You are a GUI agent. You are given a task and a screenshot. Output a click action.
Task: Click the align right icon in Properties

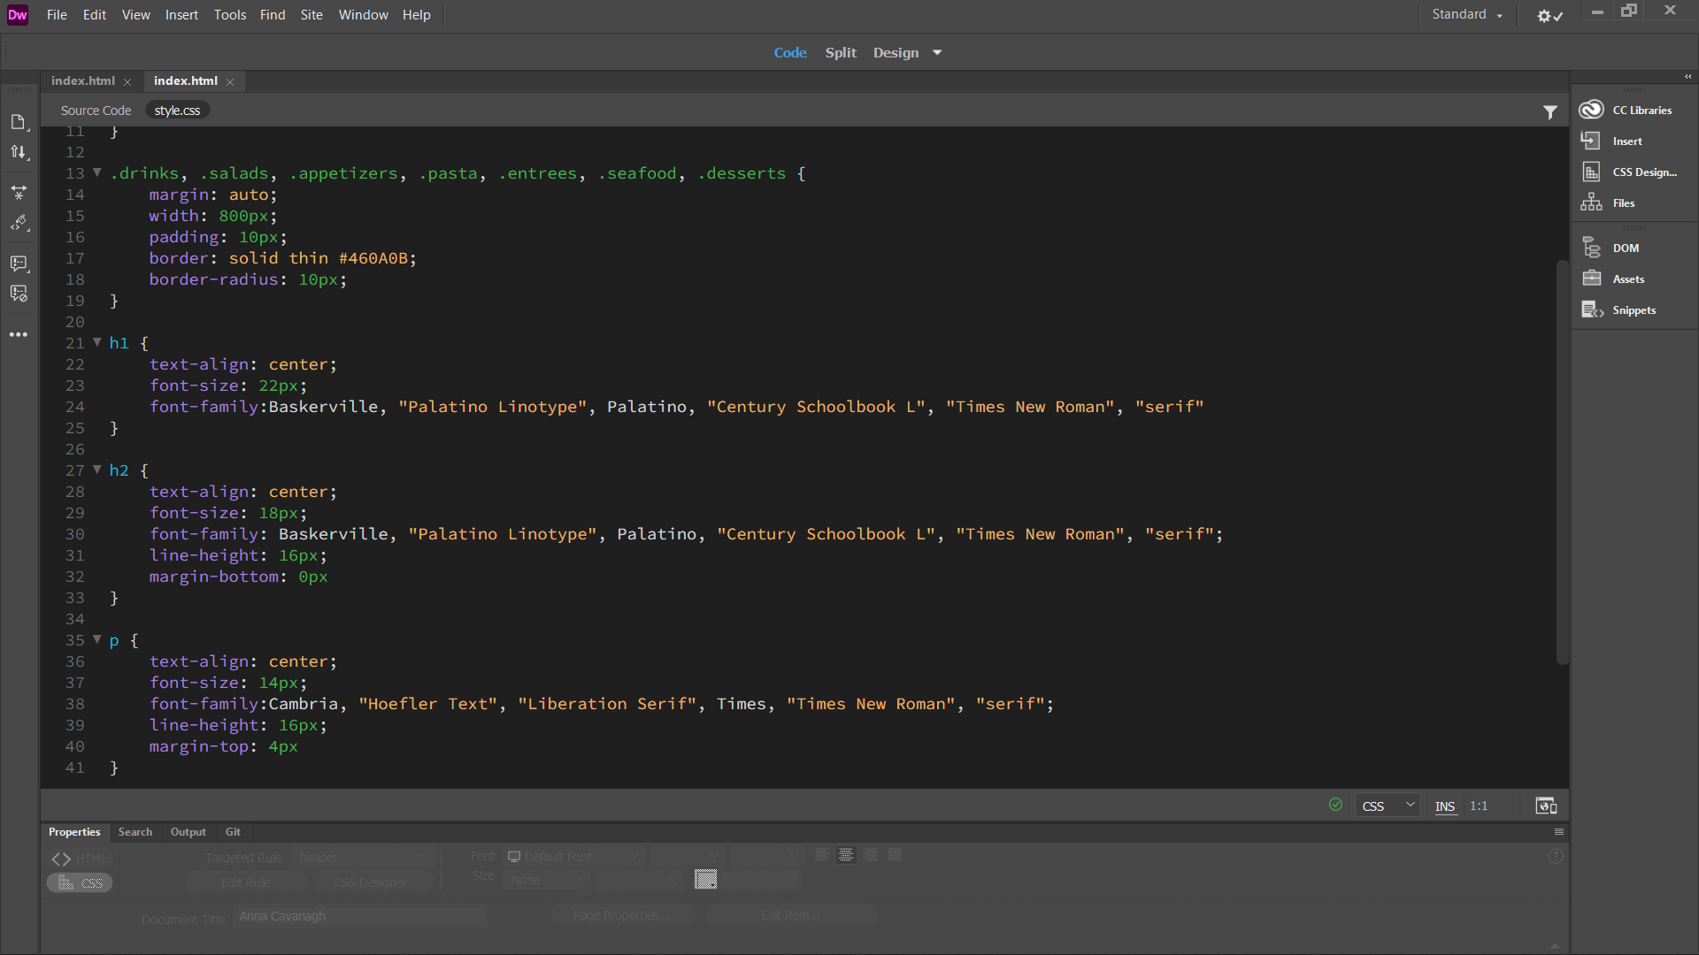871,855
